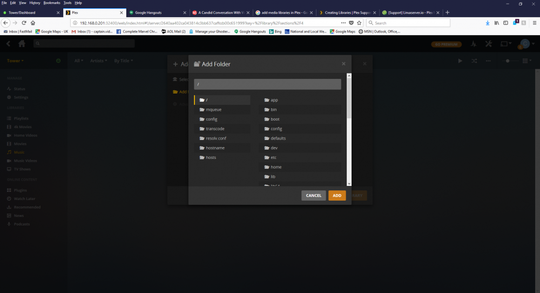
Task: Bookmark this page with star icon
Action: (359, 23)
